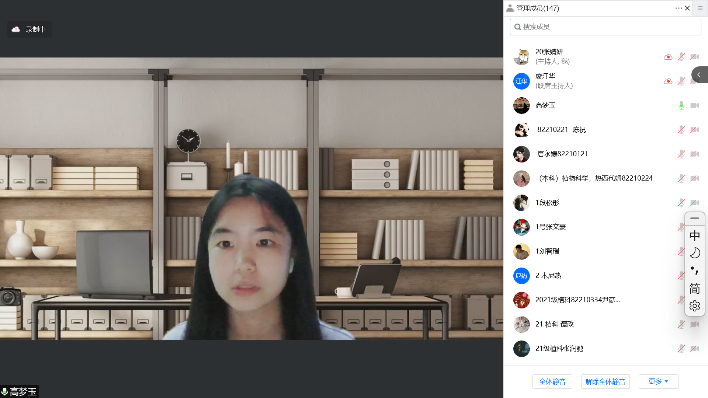This screenshot has width=708, height=398.
Task: Click the moon icon in IME toolbar
Action: click(x=694, y=253)
